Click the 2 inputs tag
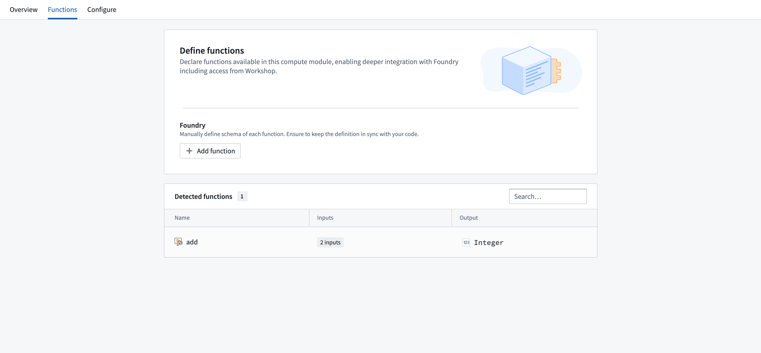761x353 pixels. 330,242
